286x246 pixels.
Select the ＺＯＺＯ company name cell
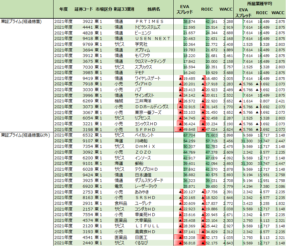pyautogui.click(x=143, y=152)
